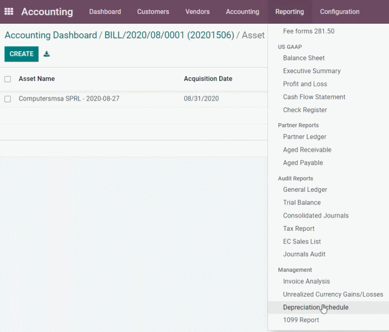The image size is (389, 332).
Task: Open the Computersmsa SPRL - 2020-08-27 asset
Action: 69,99
